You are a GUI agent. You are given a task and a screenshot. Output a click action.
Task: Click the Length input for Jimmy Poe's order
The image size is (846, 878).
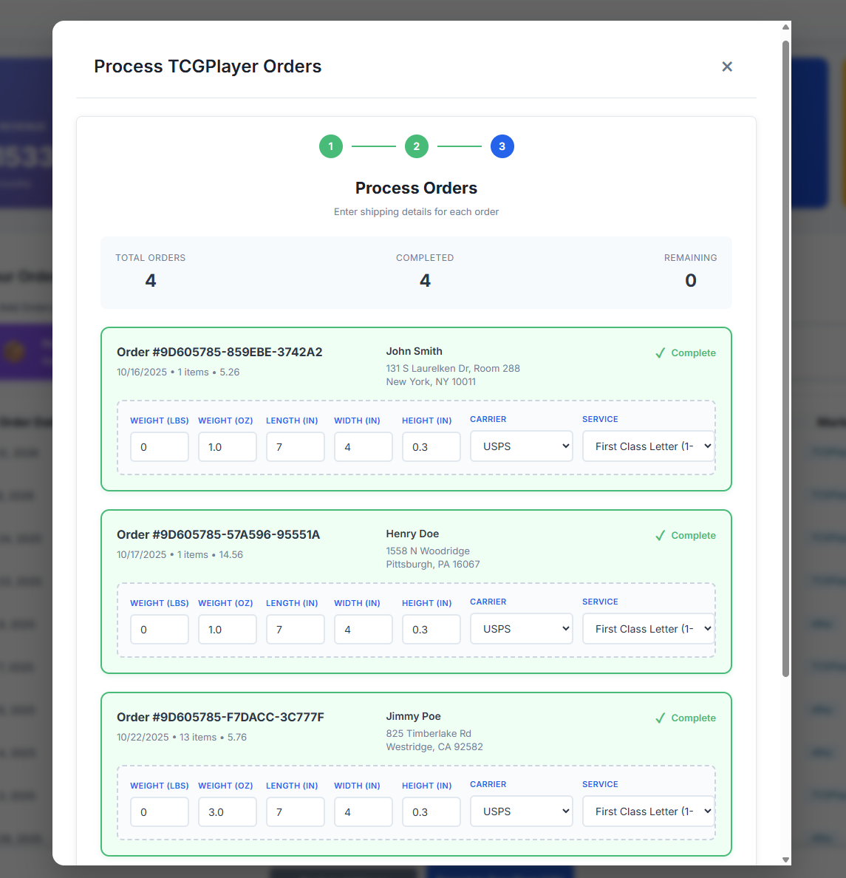(295, 811)
